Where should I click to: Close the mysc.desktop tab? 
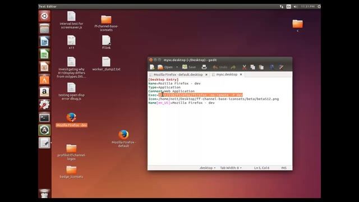point(241,75)
